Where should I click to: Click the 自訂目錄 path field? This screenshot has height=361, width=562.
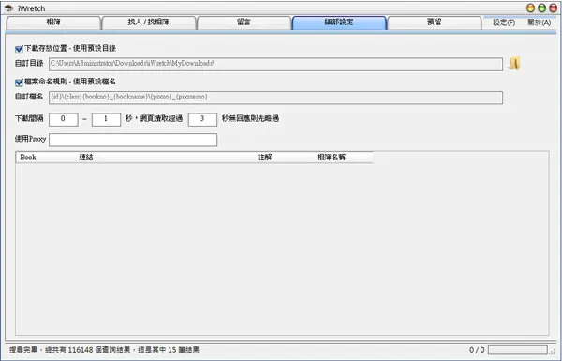(275, 65)
